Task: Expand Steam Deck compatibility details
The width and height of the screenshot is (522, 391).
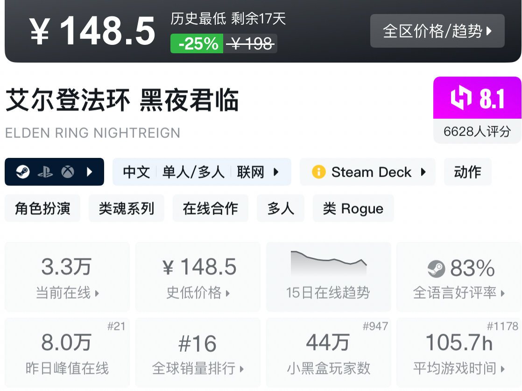Action: click(x=423, y=172)
